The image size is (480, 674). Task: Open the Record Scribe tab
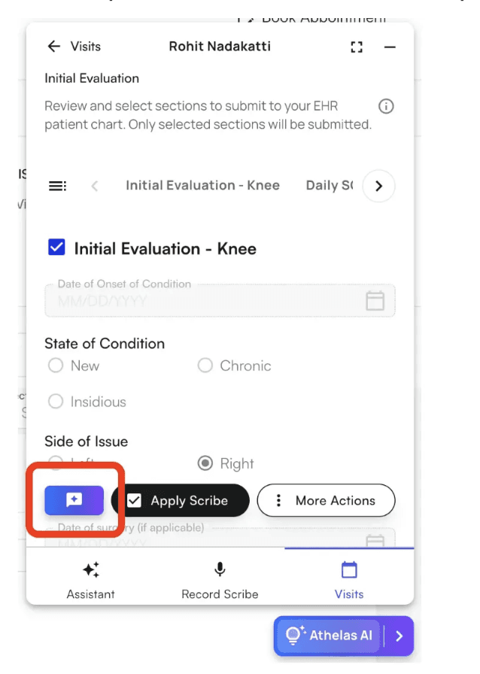(x=220, y=580)
